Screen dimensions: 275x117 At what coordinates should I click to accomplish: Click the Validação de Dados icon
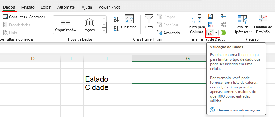click(x=210, y=33)
